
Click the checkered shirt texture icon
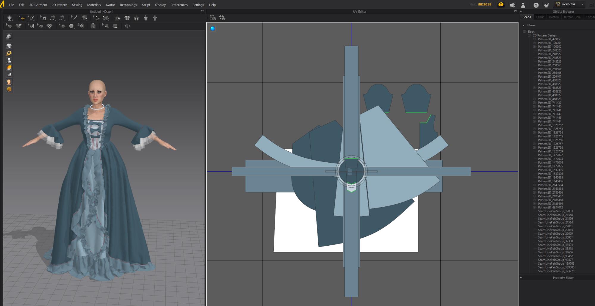click(49, 26)
